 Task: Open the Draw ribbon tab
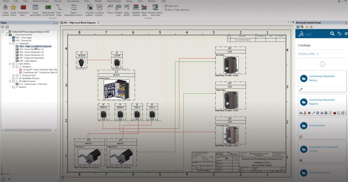[x=87, y=1]
